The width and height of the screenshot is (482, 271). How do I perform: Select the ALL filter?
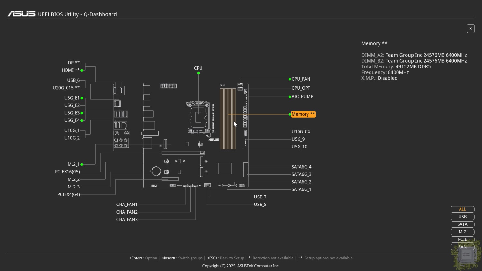coord(462,209)
